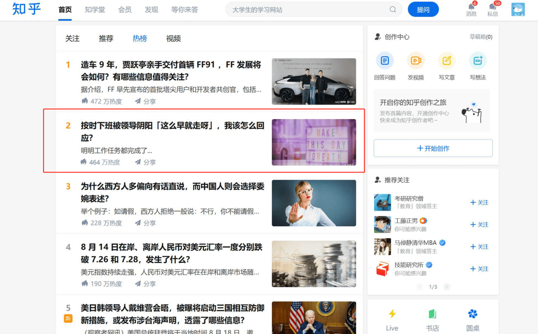The width and height of the screenshot is (538, 334).
Task: Open 会员 nav item
Action: 125,10
